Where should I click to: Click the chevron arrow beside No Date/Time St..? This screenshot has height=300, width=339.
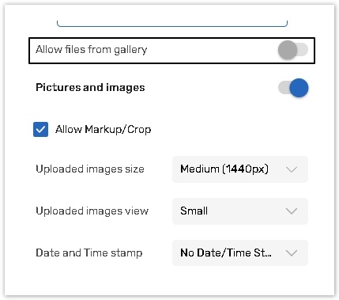click(292, 253)
